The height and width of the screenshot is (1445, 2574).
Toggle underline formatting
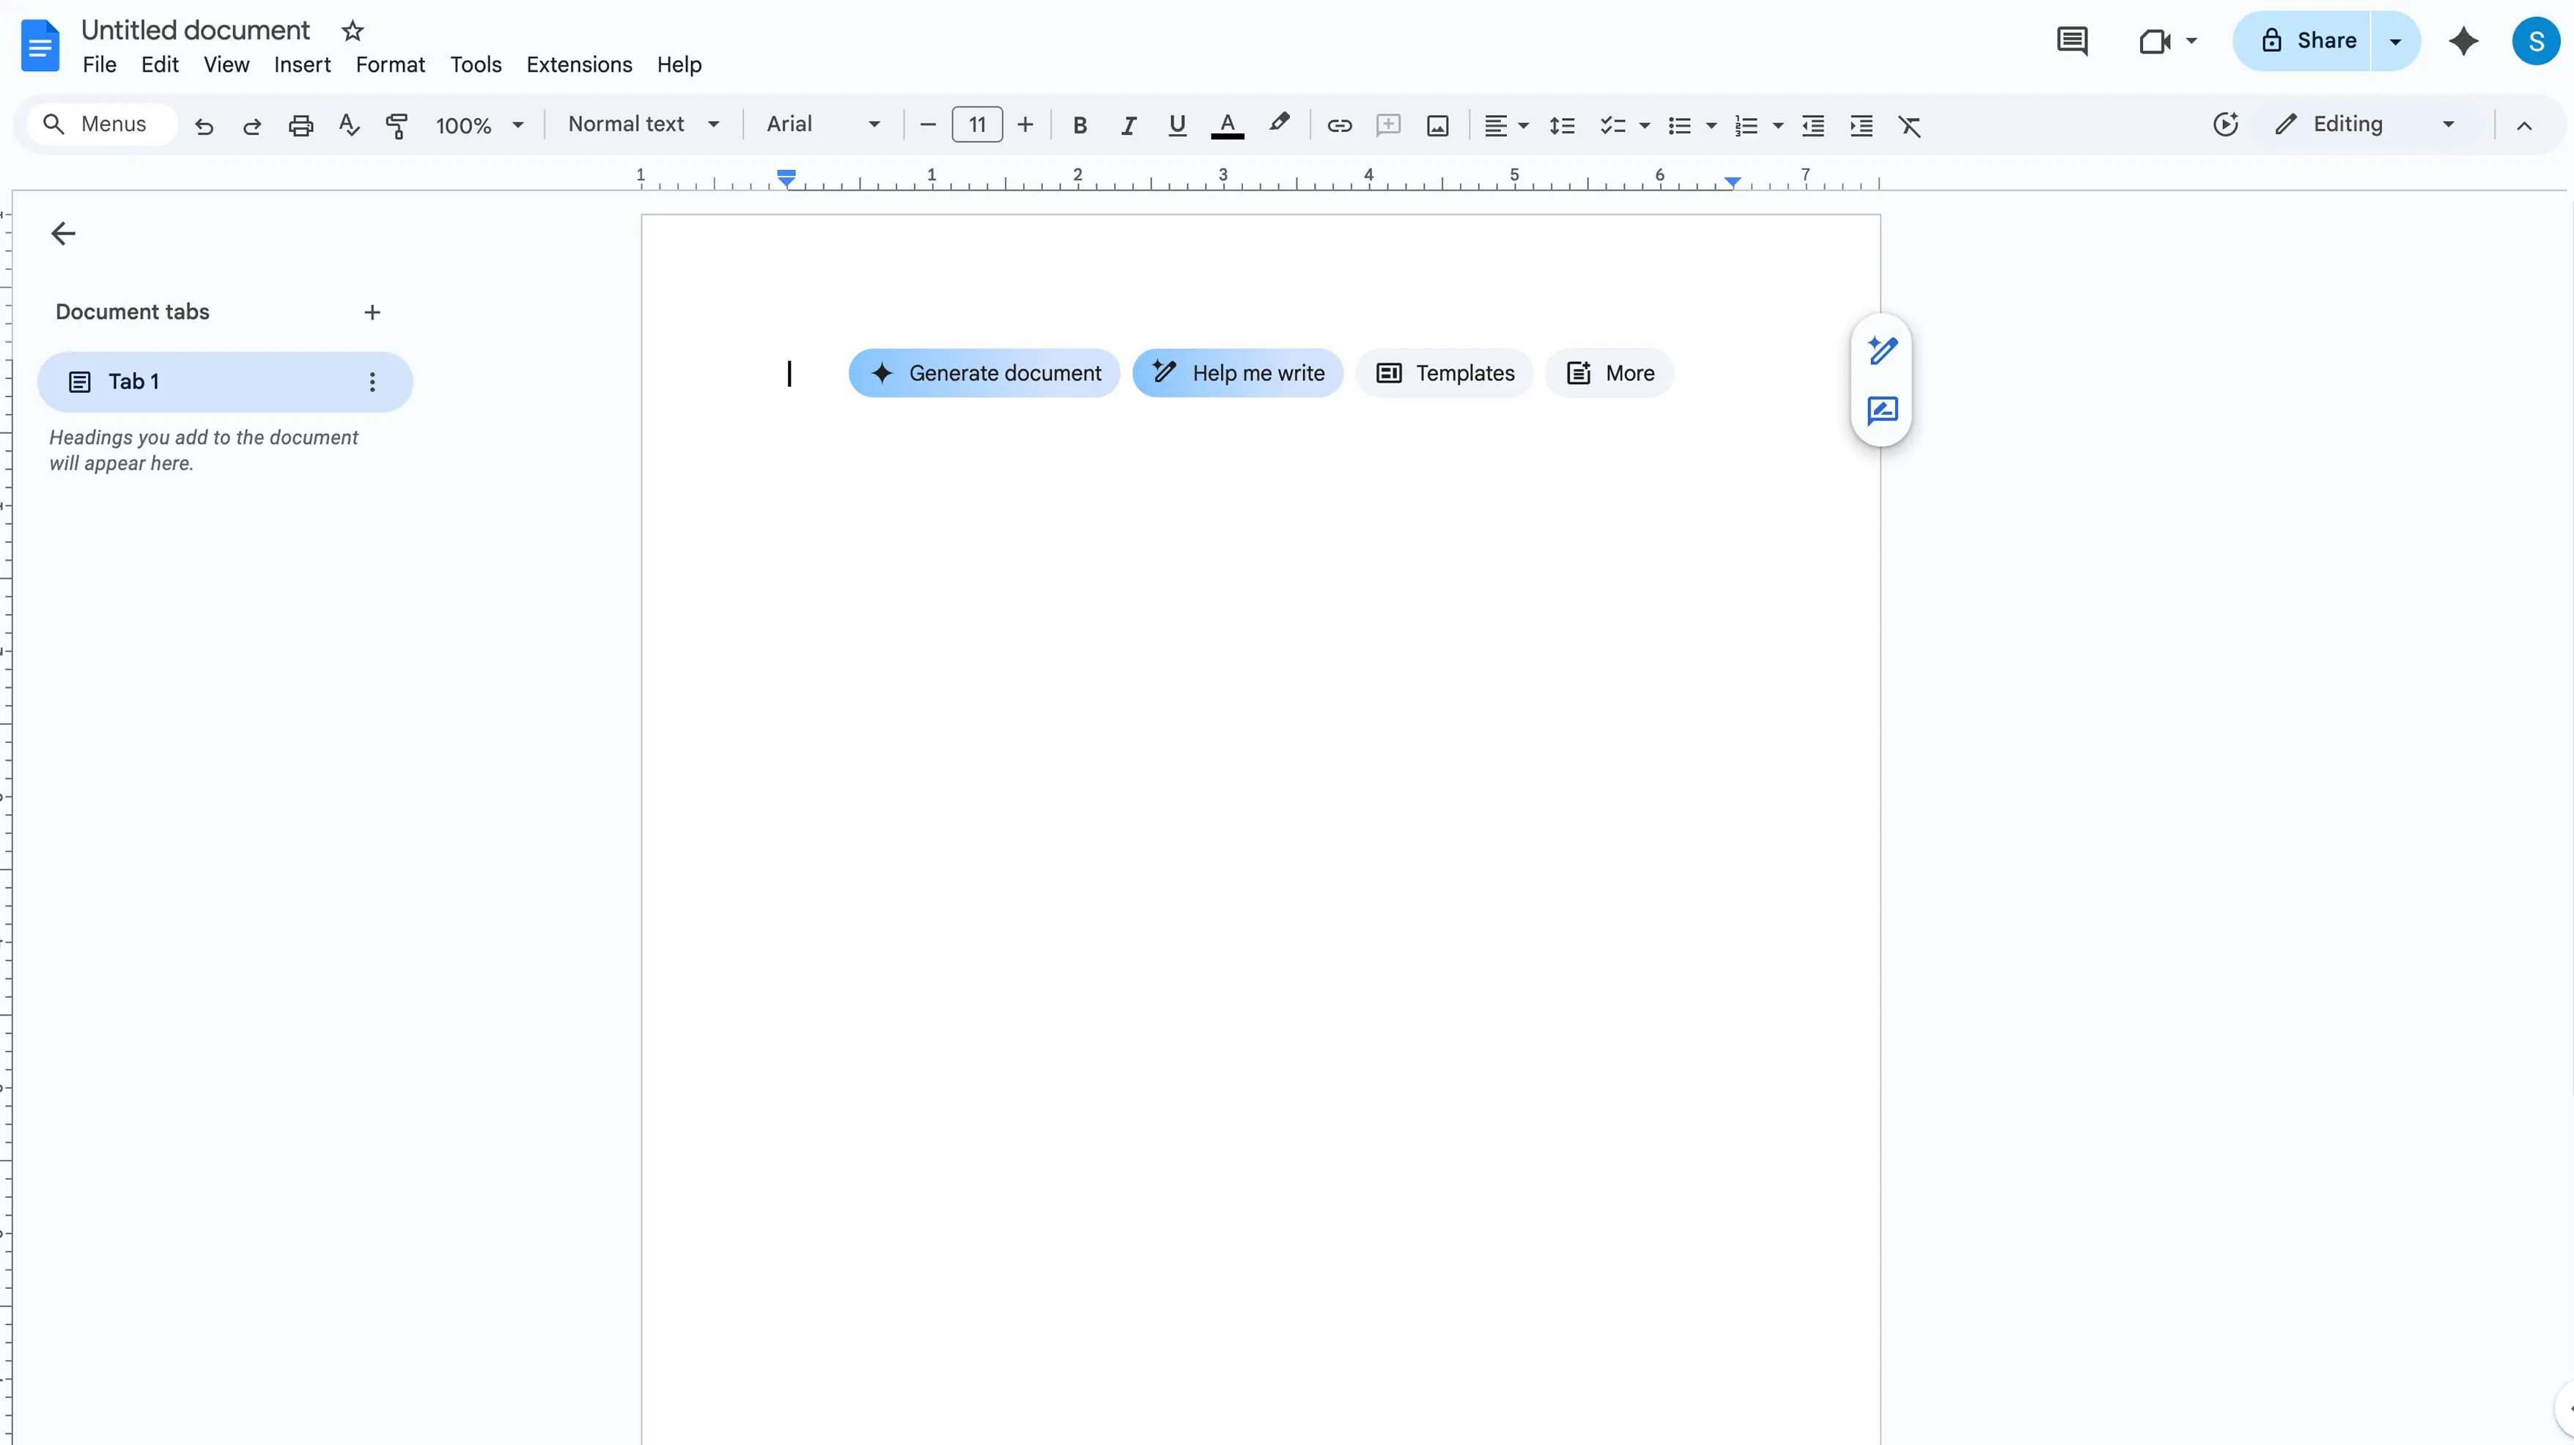1177,125
